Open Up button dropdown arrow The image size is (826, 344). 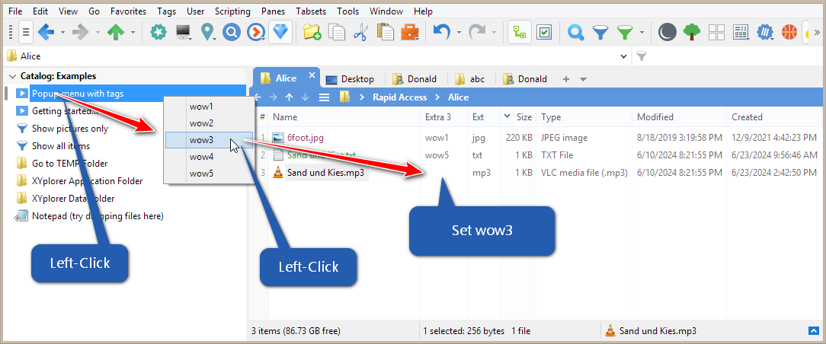click(x=133, y=33)
